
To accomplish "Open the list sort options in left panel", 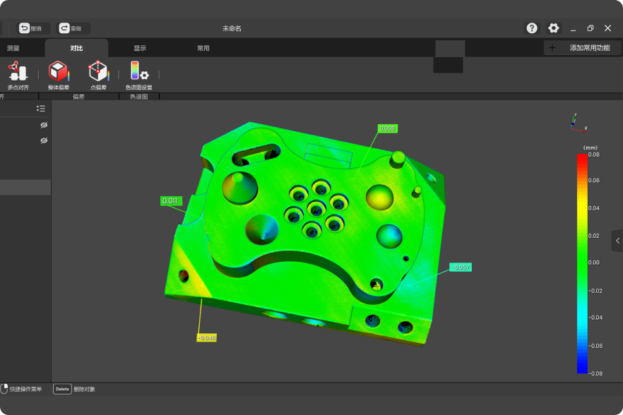I will [41, 109].
